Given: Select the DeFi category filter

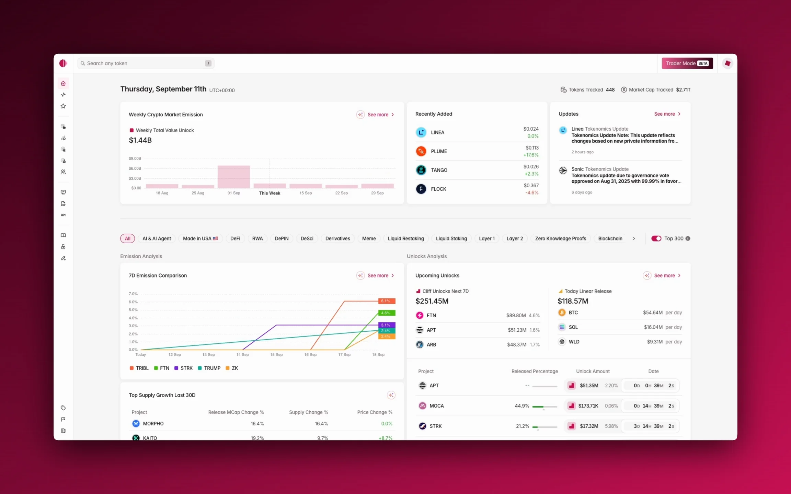Looking at the screenshot, I should 235,238.
